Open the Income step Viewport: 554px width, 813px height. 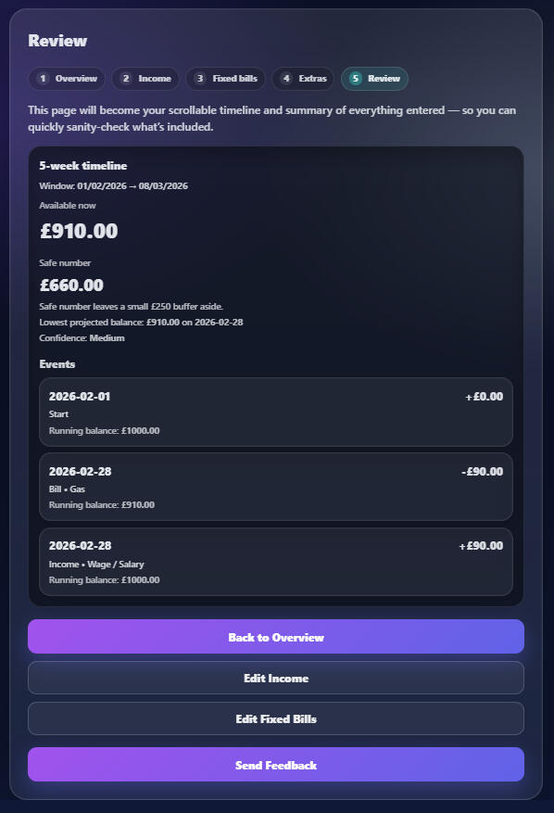(x=145, y=79)
